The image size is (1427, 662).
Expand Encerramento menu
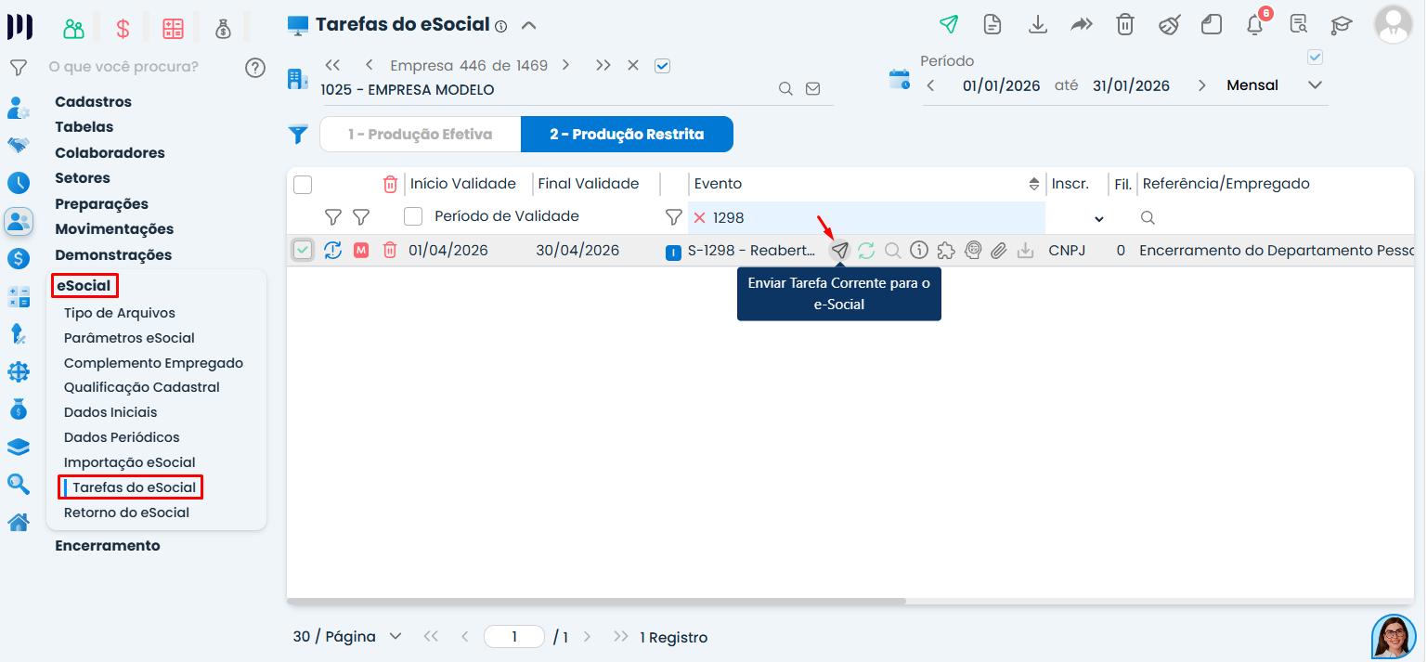108,546
